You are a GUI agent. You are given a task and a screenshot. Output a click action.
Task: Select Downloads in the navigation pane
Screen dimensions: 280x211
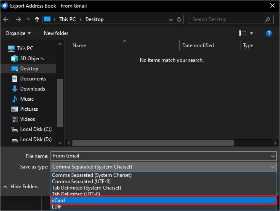point(32,89)
